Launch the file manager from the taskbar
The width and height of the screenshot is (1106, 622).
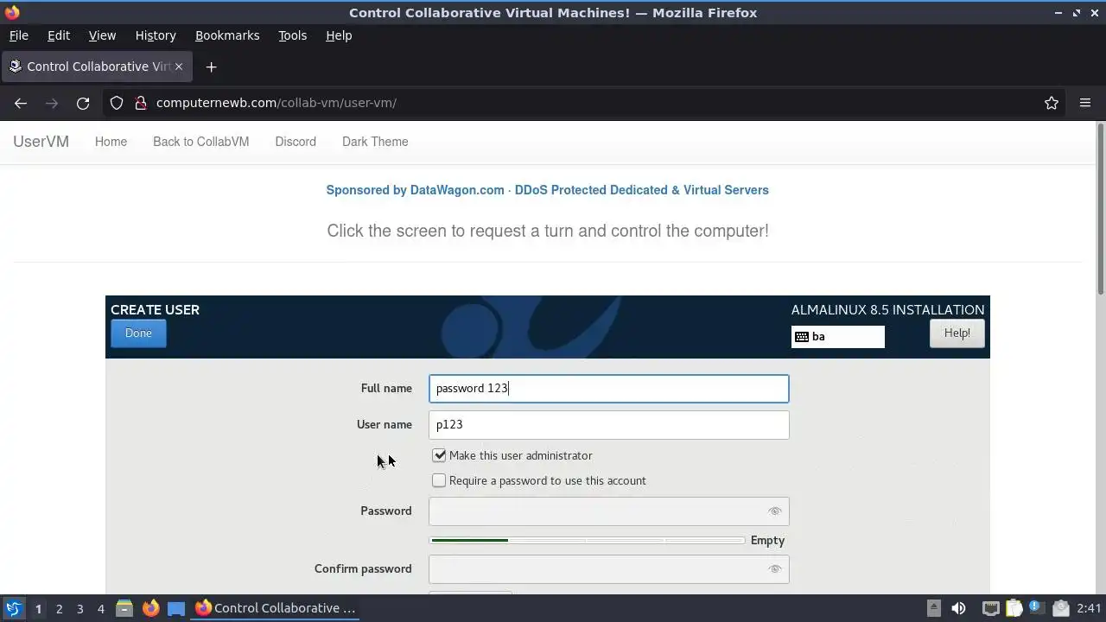tap(124, 608)
